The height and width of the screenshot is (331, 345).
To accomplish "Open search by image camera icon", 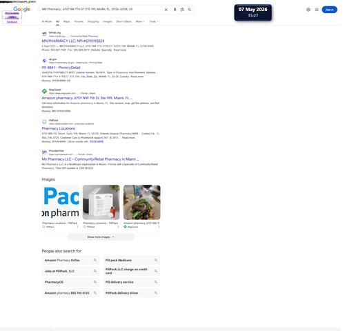I will coord(182,10).
